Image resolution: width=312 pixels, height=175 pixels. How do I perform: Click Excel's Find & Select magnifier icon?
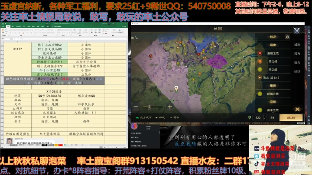click(120, 30)
